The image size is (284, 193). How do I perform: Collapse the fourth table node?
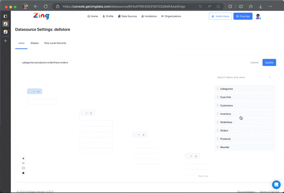[x=191, y=156]
